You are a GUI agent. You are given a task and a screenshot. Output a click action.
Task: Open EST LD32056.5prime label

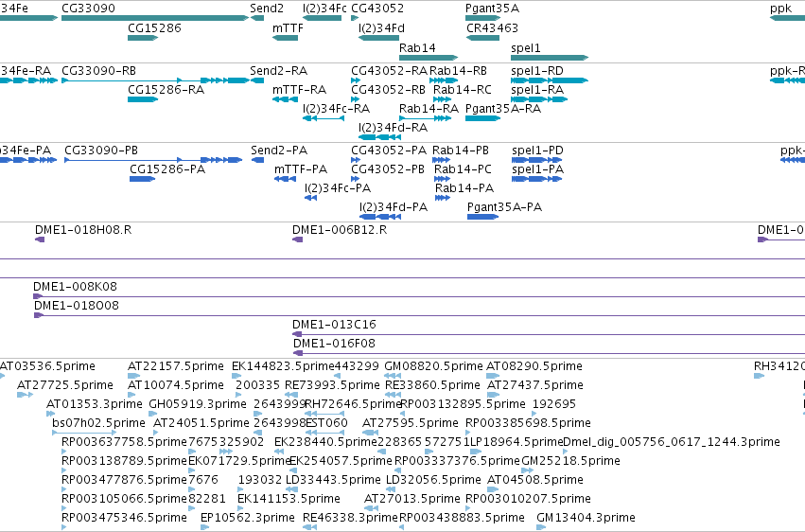[x=433, y=480]
